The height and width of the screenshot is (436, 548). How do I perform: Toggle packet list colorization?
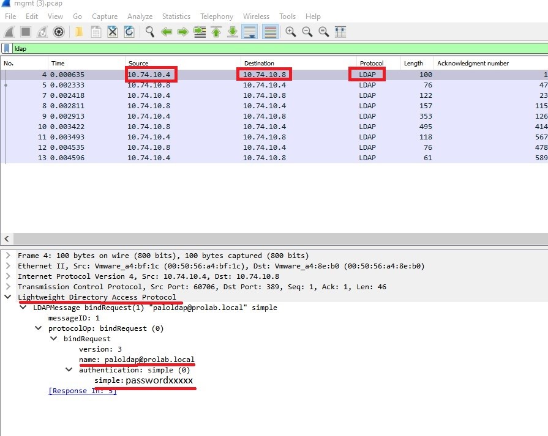pos(270,32)
